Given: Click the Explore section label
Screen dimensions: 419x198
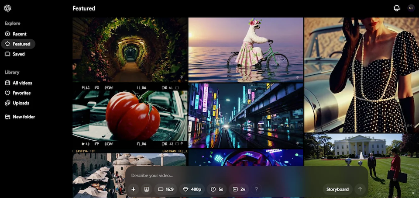Looking at the screenshot, I should click(12, 23).
